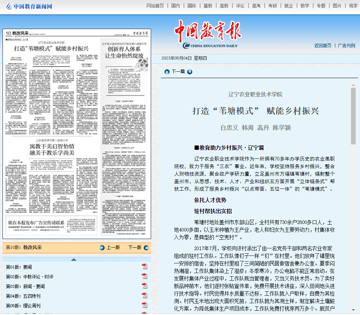The image size is (360, 315).
Task: Open 教学 in the top navigation
Action: pyautogui.click(x=305, y=6)
